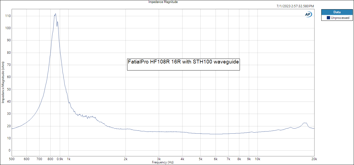This screenshot has height=165, width=354.
Task: Click the 2k tick on frequency axis
Action: (x=125, y=159)
